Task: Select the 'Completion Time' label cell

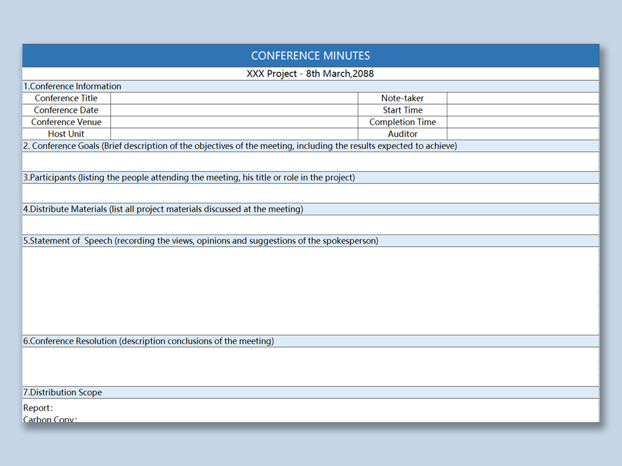Action: 403,122
